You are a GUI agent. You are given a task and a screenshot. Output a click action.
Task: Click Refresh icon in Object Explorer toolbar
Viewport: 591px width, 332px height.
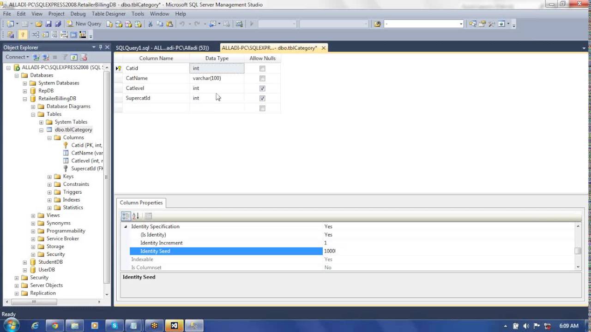[x=74, y=57]
